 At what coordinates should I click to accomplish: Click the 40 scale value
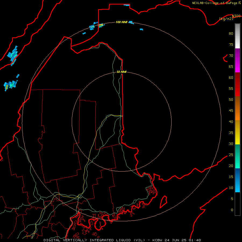tap(231, 122)
